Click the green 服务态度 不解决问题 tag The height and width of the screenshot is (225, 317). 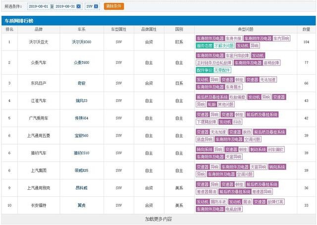tap(215, 45)
